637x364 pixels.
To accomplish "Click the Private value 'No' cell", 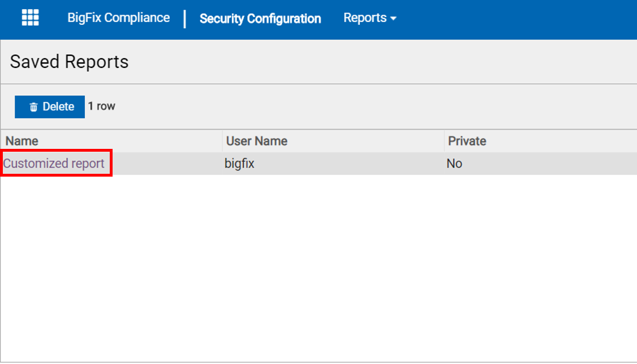I will pyautogui.click(x=454, y=164).
